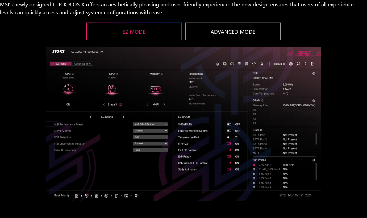Click the magnifier search icon
This screenshot has width=367, height=218.
click(298, 64)
